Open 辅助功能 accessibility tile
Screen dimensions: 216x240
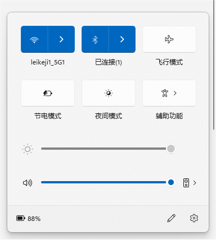pyautogui.click(x=169, y=93)
